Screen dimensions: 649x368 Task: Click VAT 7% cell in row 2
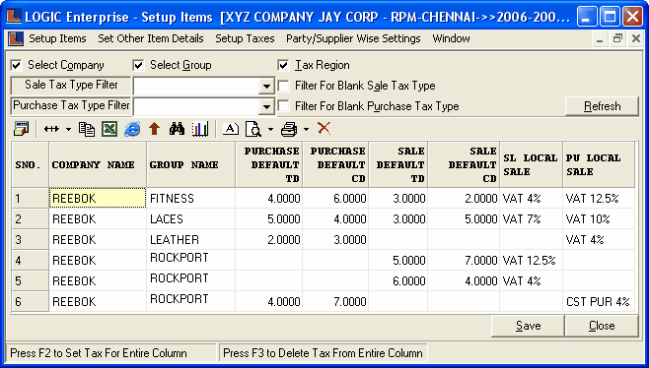click(532, 218)
